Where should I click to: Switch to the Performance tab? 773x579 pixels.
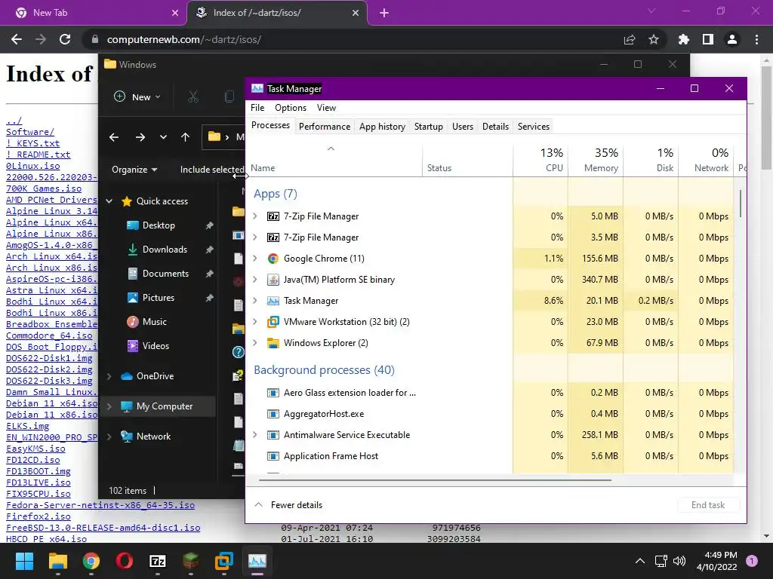[x=325, y=127]
